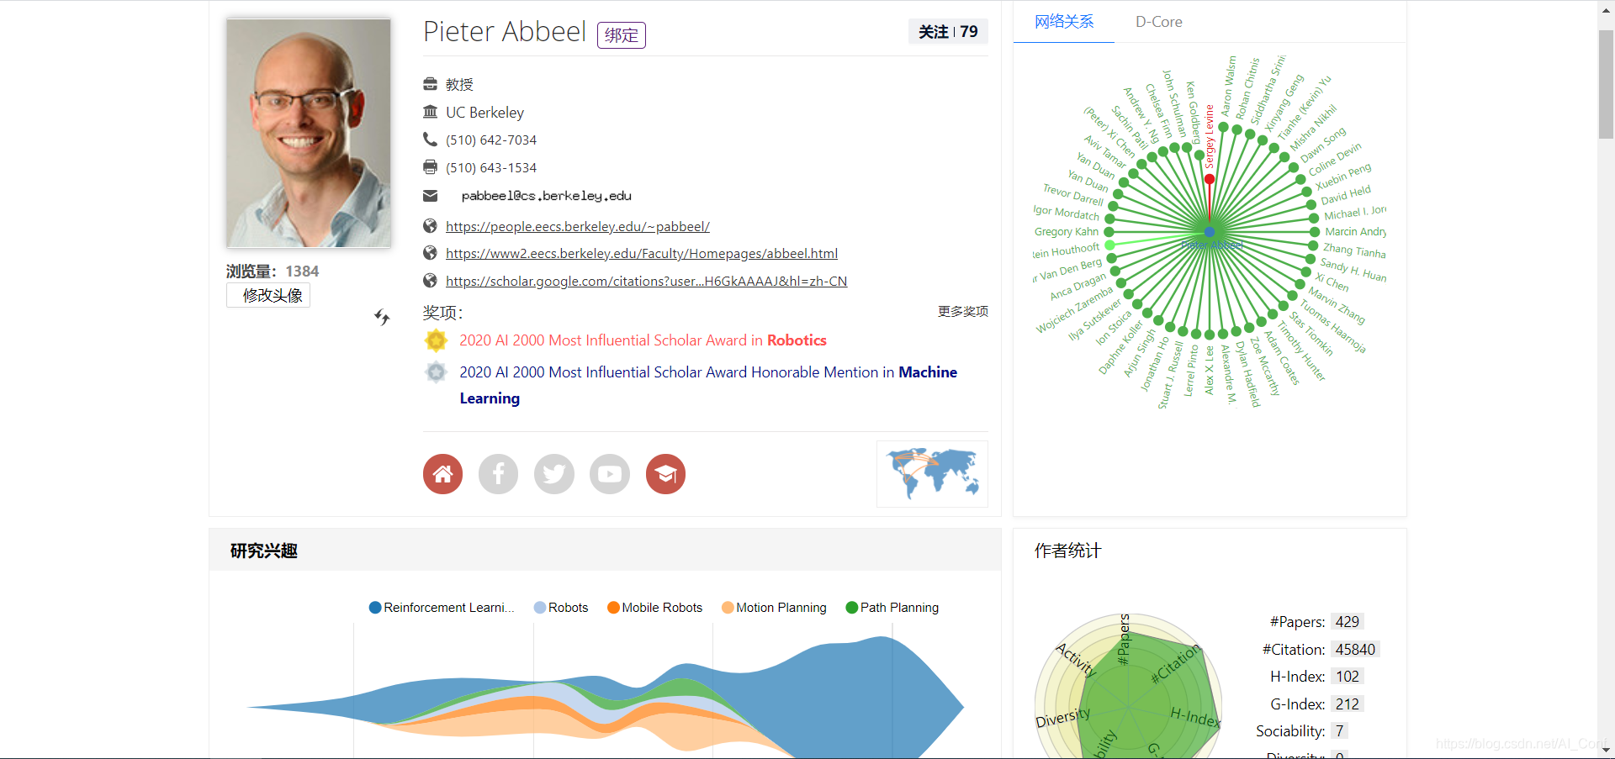Click the G-Index value 212

(1347, 704)
